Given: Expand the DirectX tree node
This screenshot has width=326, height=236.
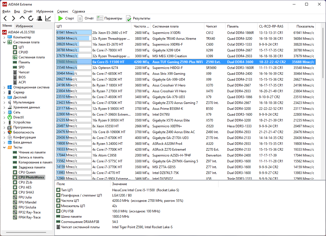Looking at the screenshot, I should coord(4,117).
